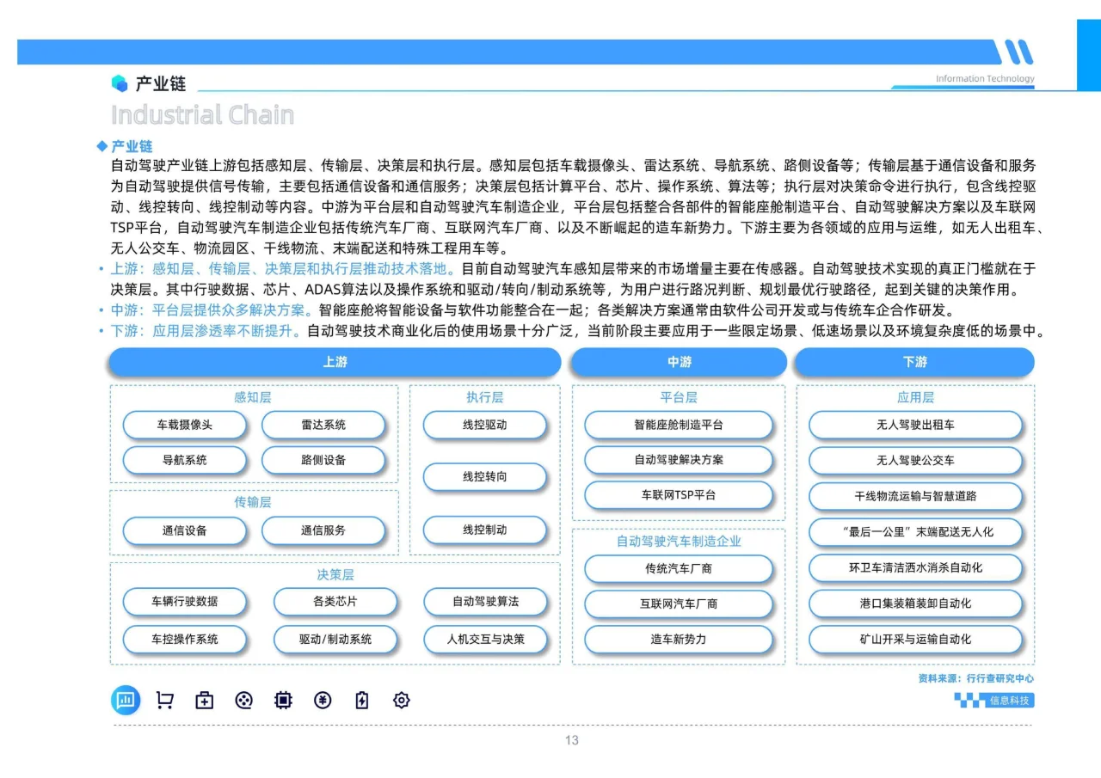Select the 线控转向 box
The height and width of the screenshot is (778, 1101).
pos(485,477)
